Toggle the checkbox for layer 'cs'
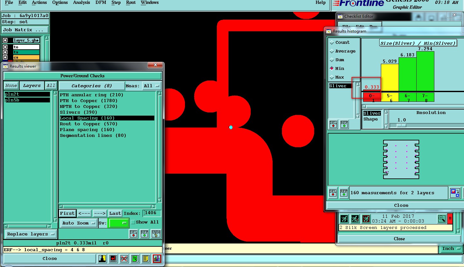Viewport: 464px width, 267px height. tap(5, 57)
